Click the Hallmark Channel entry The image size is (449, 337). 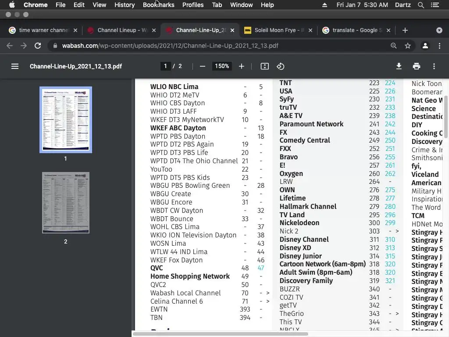[x=308, y=206]
